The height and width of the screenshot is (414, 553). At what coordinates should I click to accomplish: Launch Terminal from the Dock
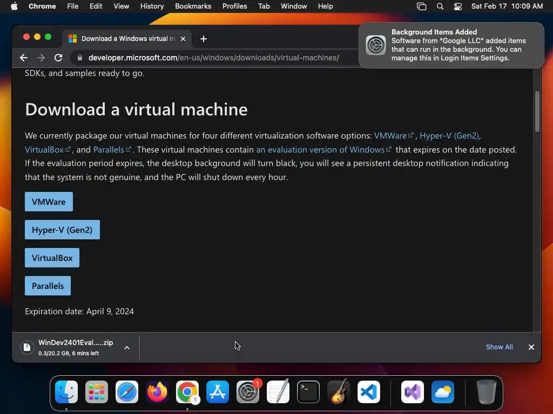pos(308,392)
